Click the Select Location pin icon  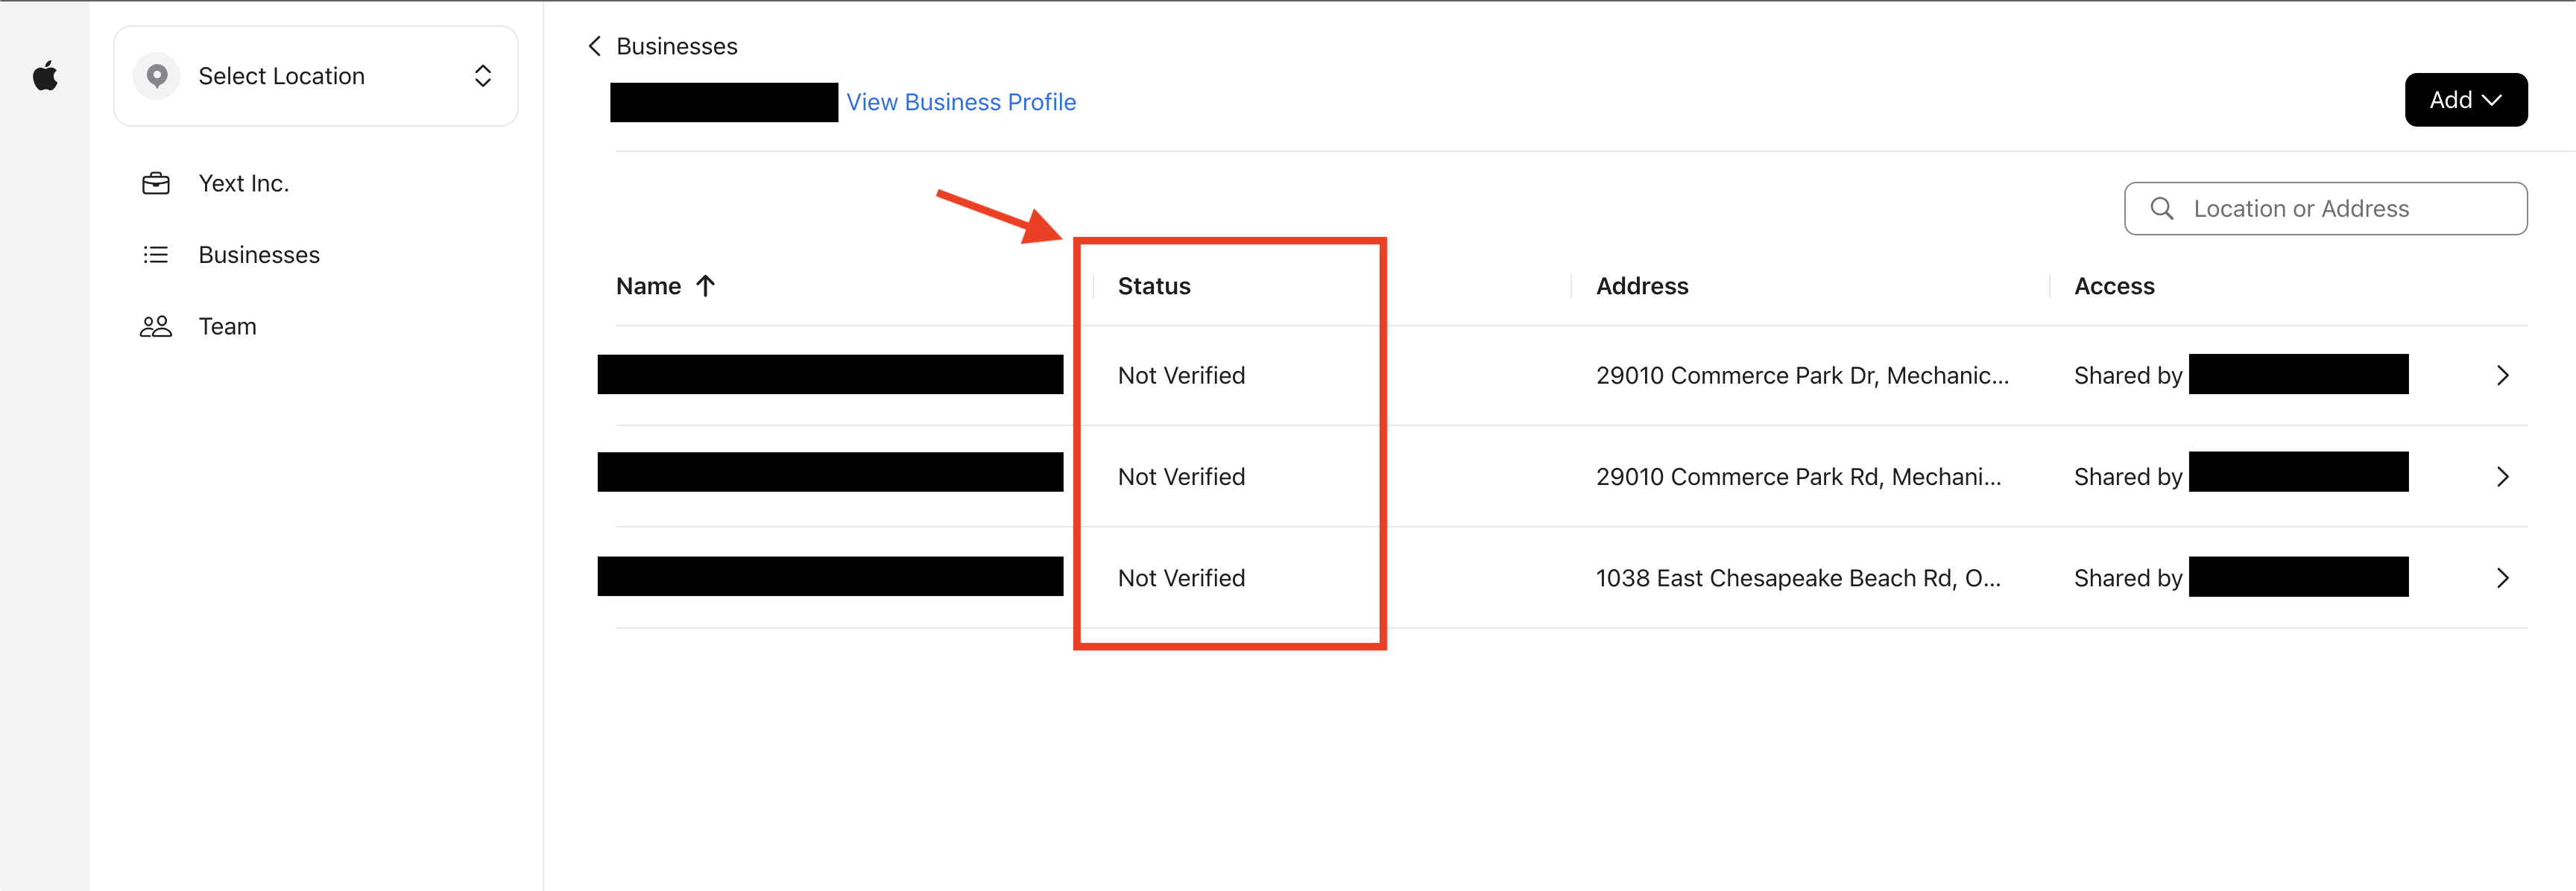(158, 74)
